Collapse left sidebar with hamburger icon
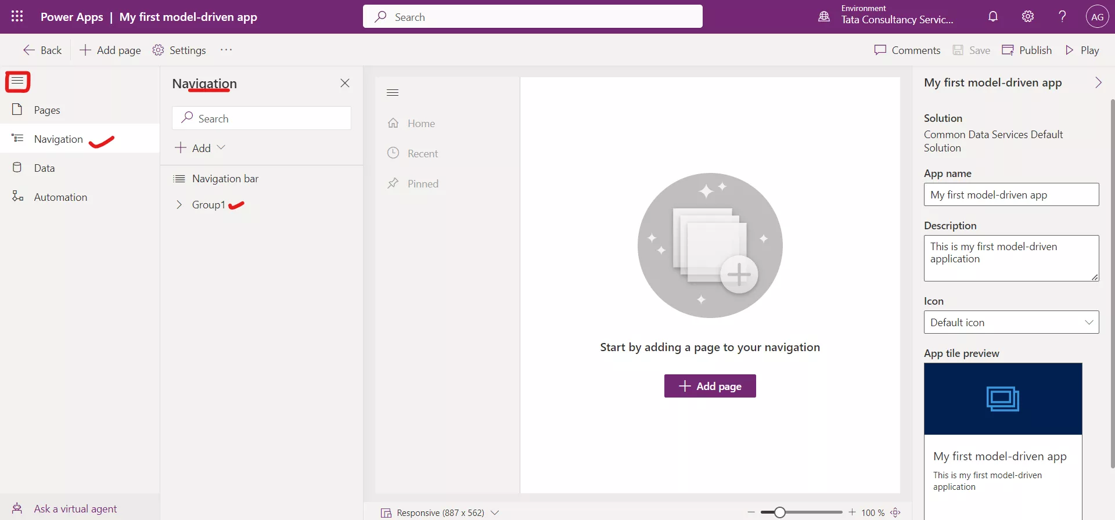1115x520 pixels. point(17,81)
